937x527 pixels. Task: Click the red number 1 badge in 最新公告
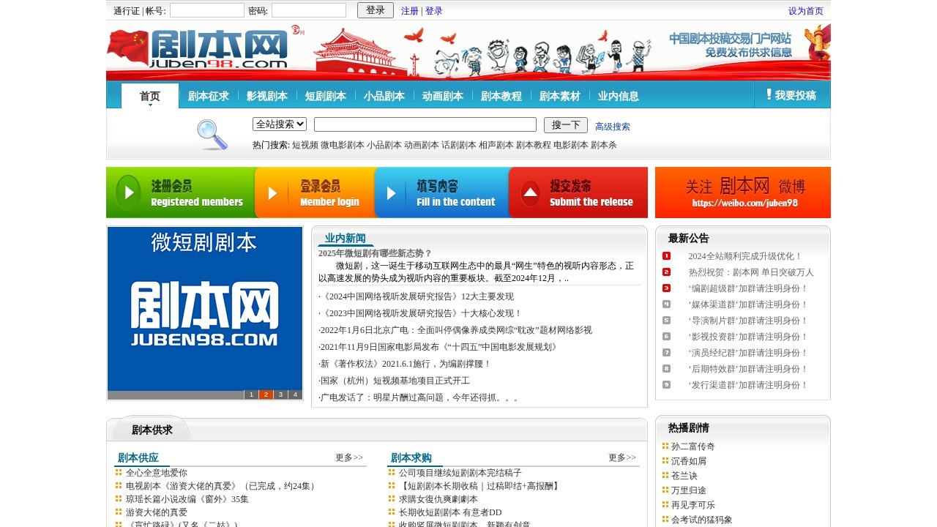click(x=666, y=256)
